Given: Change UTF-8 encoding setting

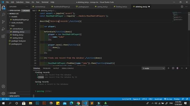Looking at the screenshot, I should [x=144, y=99].
